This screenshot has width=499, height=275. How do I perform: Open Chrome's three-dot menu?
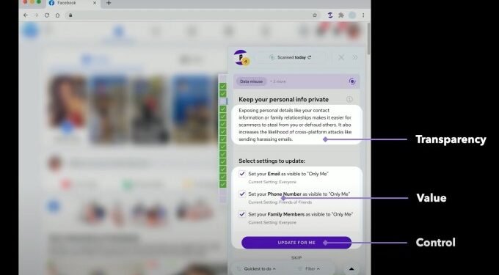(x=363, y=15)
